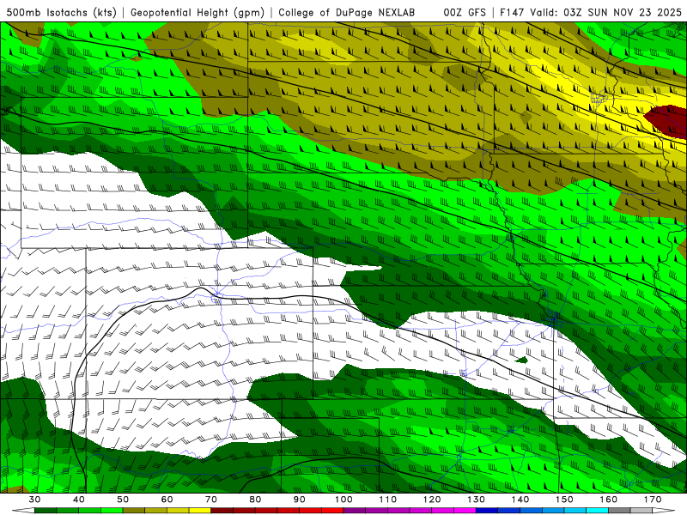Click the '100' value on the color scale
The image size is (687, 515).
click(343, 500)
